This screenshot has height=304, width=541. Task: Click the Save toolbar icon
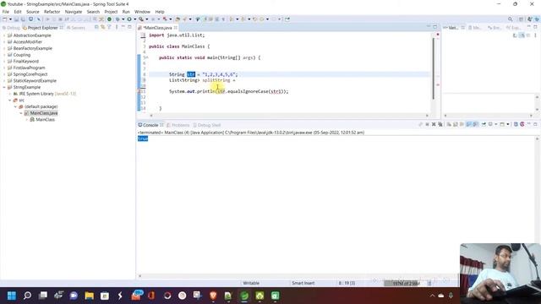click(16, 19)
